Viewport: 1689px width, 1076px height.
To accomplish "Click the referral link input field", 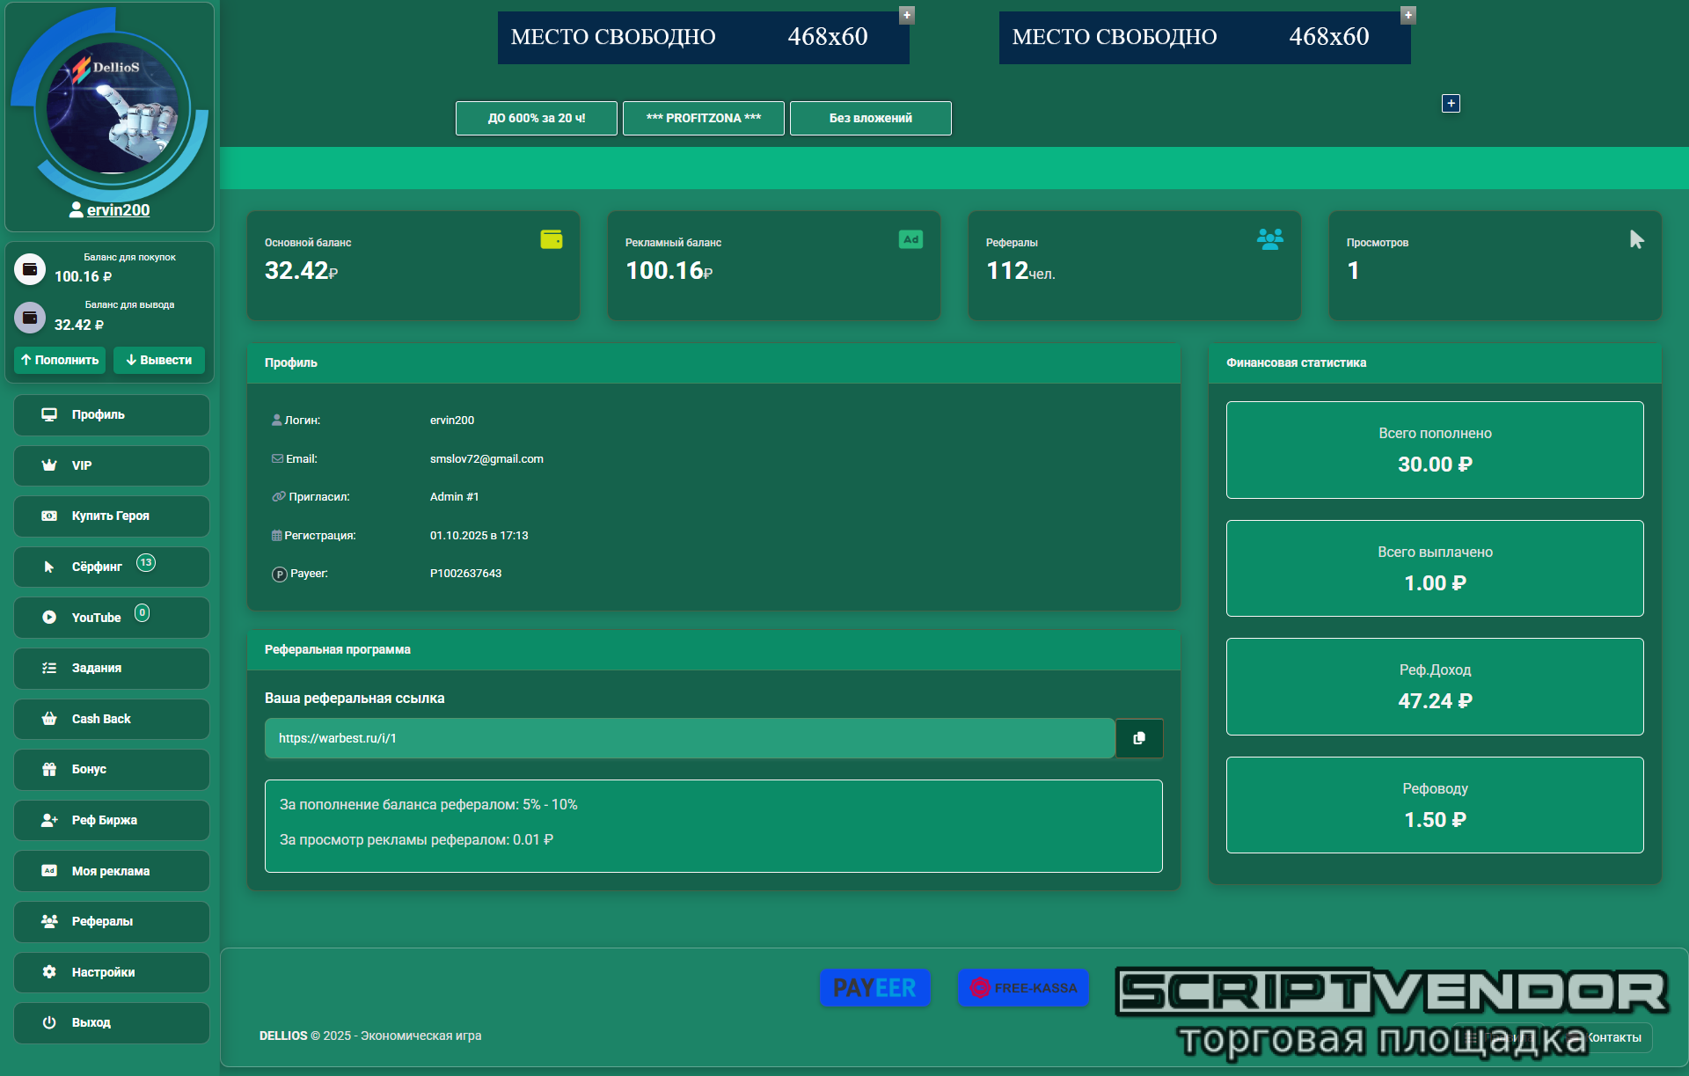I will 689,738.
